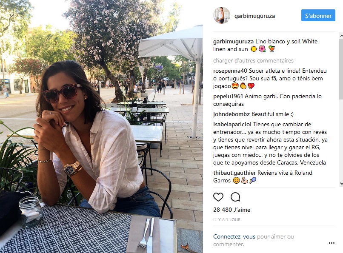
Task: Click the comments scrollbar up arrow
Action: [341, 35]
